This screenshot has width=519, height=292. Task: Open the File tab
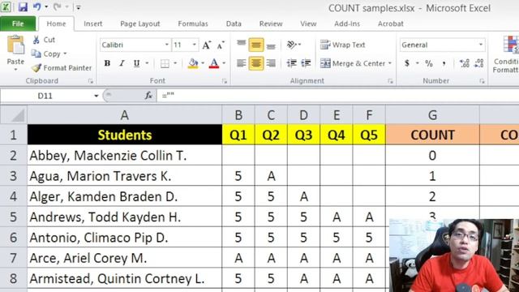[x=18, y=24]
